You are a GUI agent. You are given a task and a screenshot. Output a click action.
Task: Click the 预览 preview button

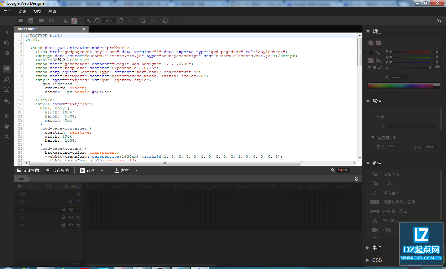(x=87, y=170)
